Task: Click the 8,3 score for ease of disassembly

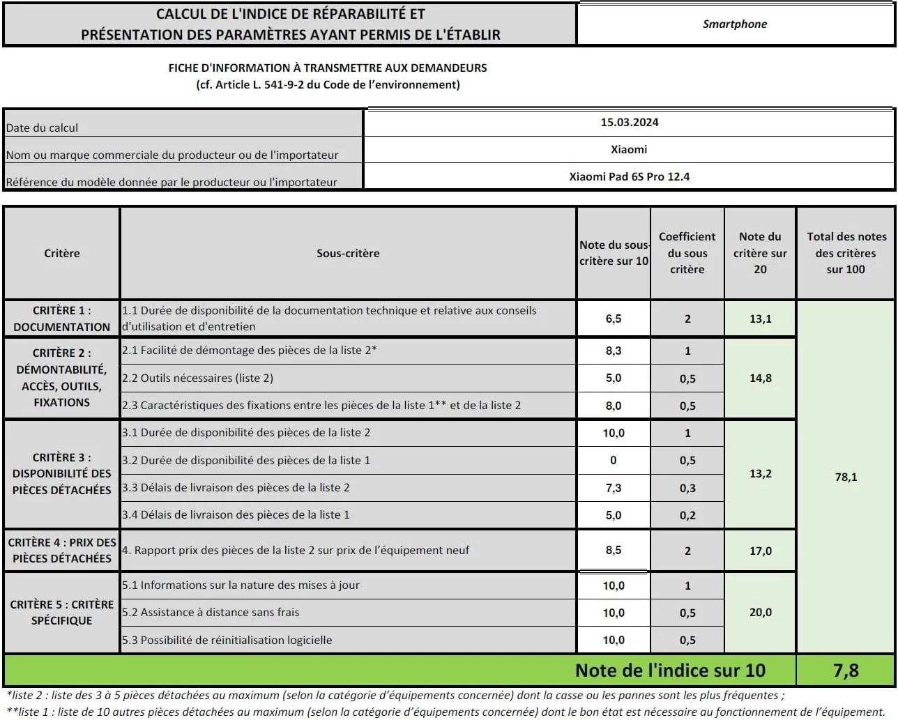Action: 614,351
